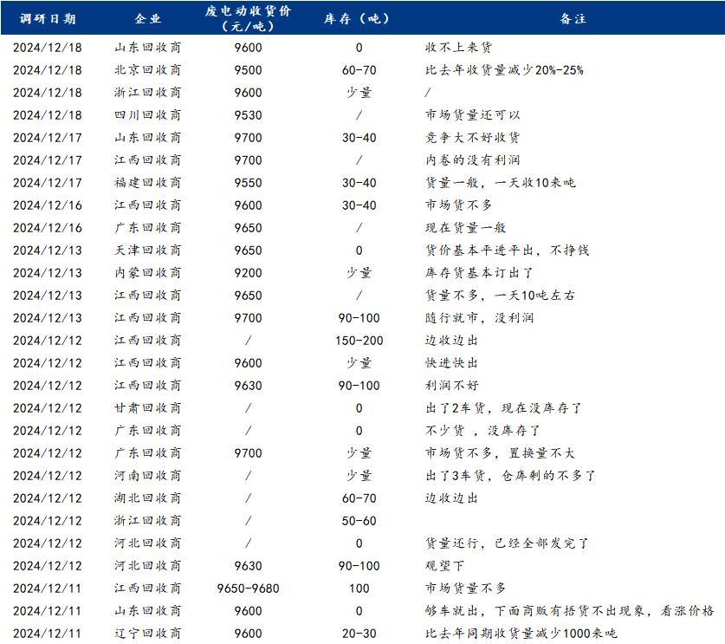Select the 废电动收货价（元/吨） header cell
Screen dimensions: 725x644
point(248,18)
